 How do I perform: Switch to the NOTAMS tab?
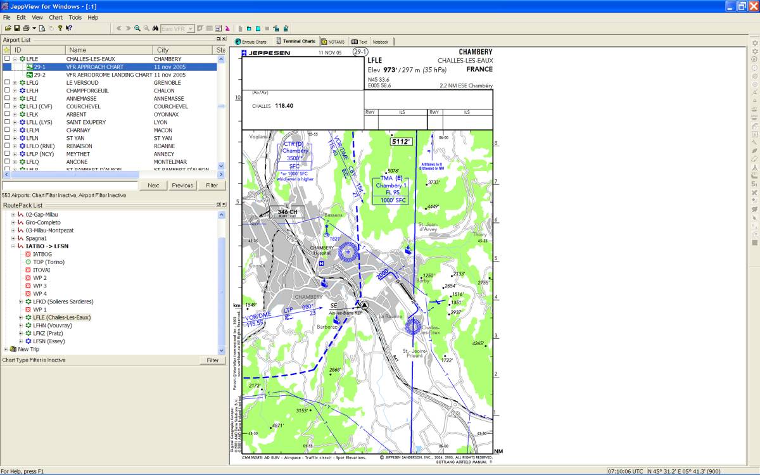(x=333, y=42)
